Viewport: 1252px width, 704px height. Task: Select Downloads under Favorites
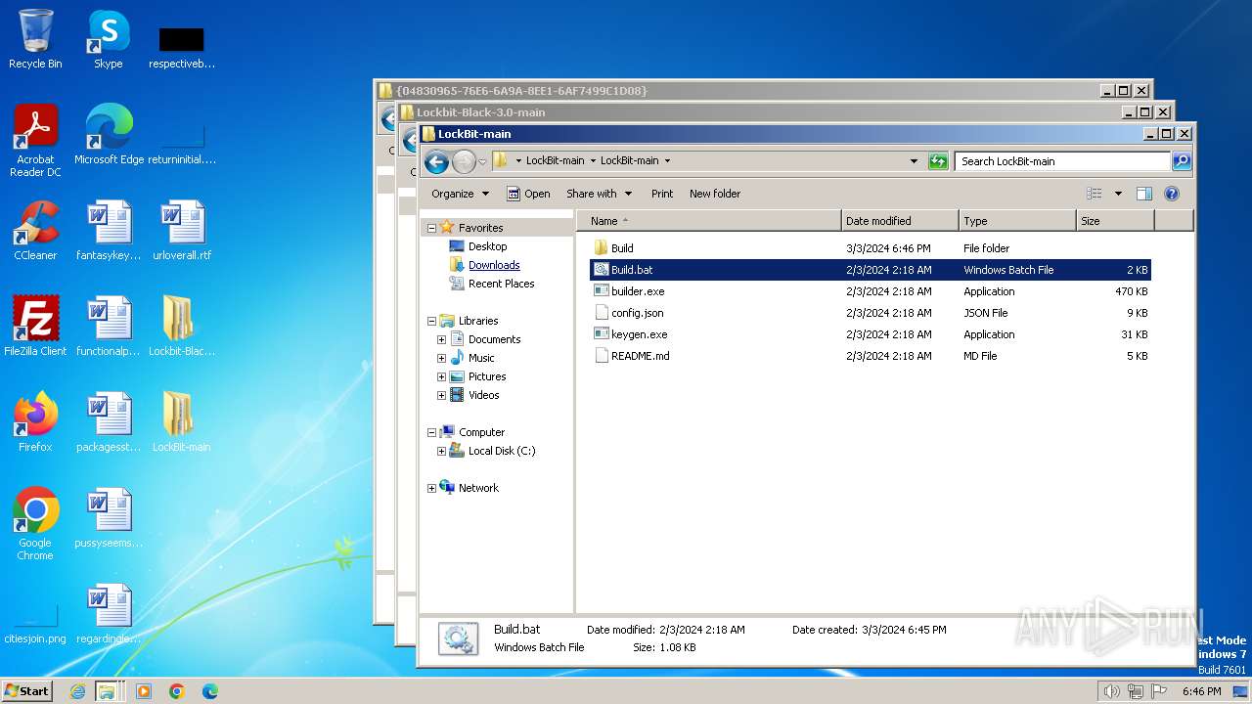click(x=494, y=265)
